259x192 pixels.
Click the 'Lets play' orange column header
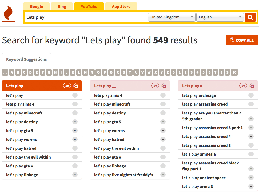pos(42,86)
